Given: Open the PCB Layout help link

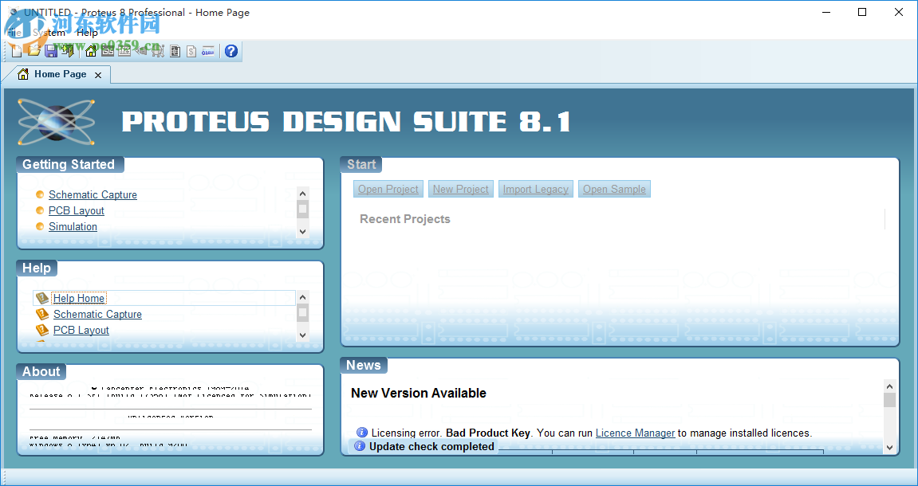Looking at the screenshot, I should click(81, 330).
